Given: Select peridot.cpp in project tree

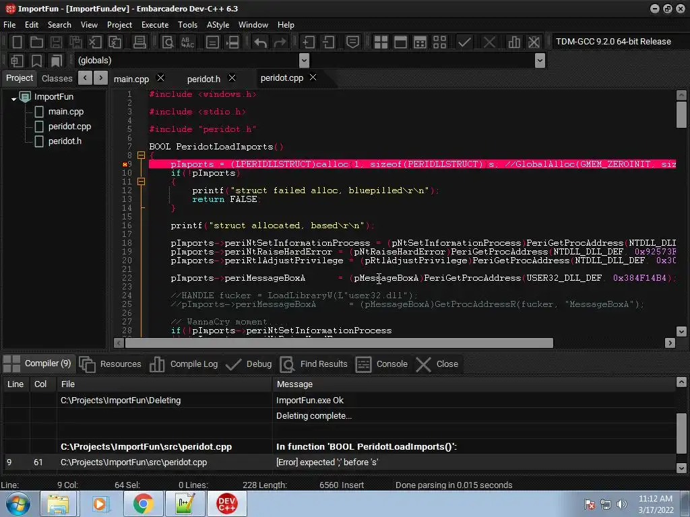Looking at the screenshot, I should [69, 127].
